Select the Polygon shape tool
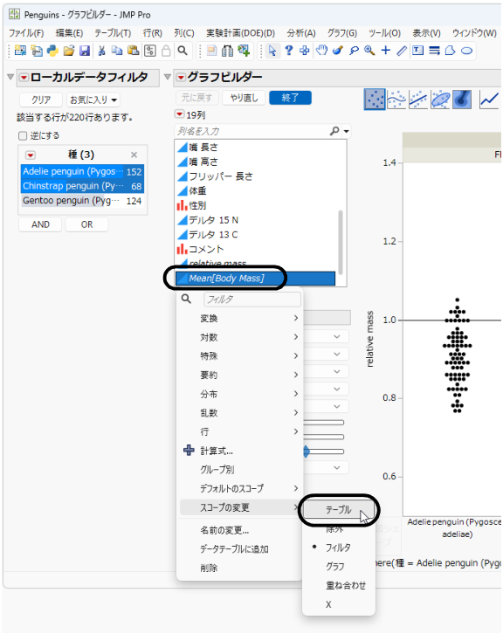 tap(450, 51)
